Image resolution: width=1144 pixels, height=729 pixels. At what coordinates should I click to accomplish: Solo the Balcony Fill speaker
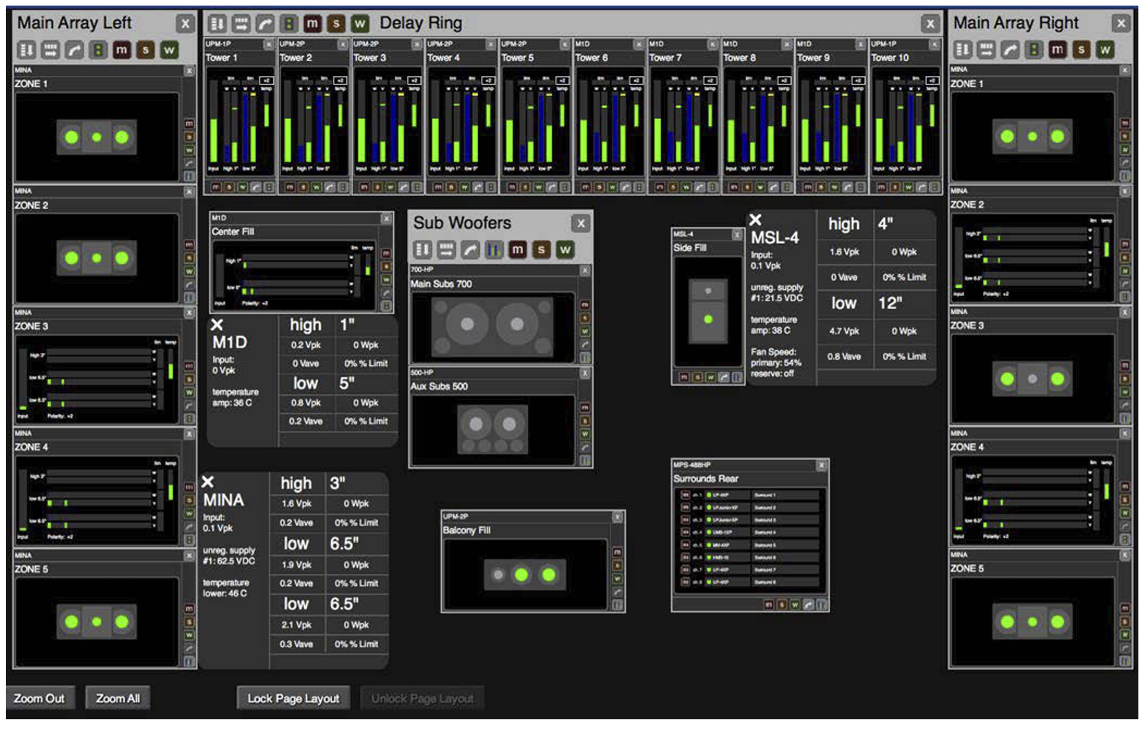coord(617,565)
